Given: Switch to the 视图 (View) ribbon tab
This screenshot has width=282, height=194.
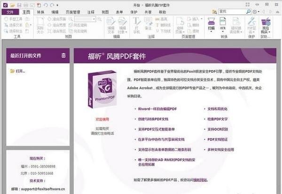Looking at the screenshot, I should 105,12.
